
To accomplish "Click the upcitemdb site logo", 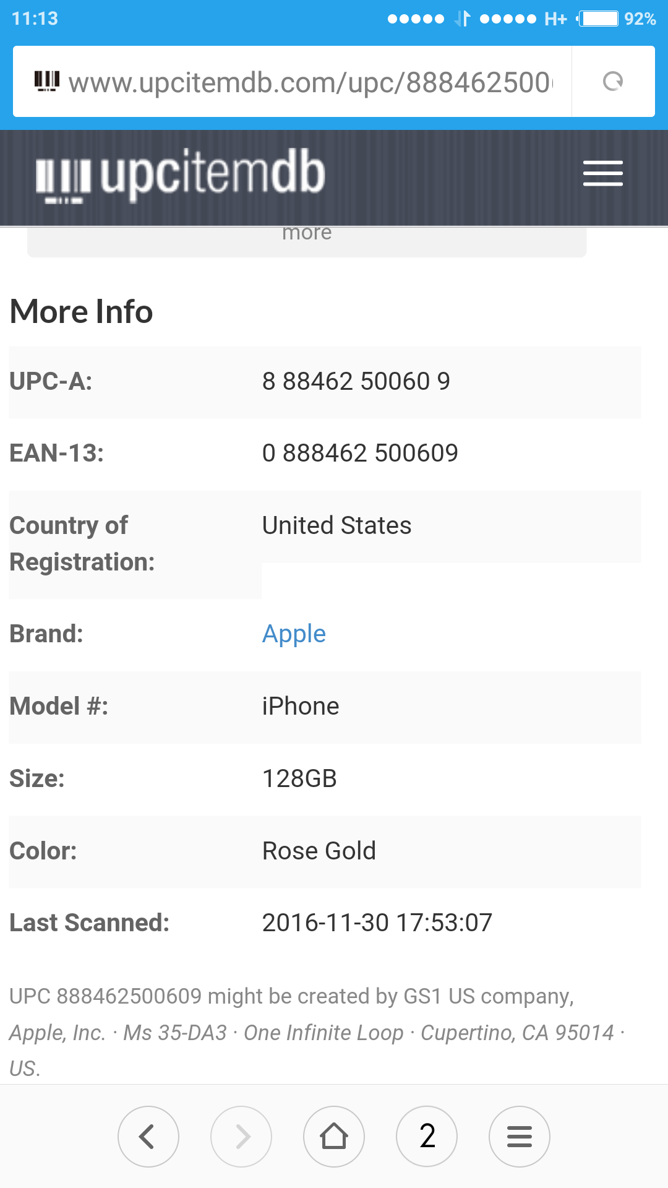I will tap(180, 176).
